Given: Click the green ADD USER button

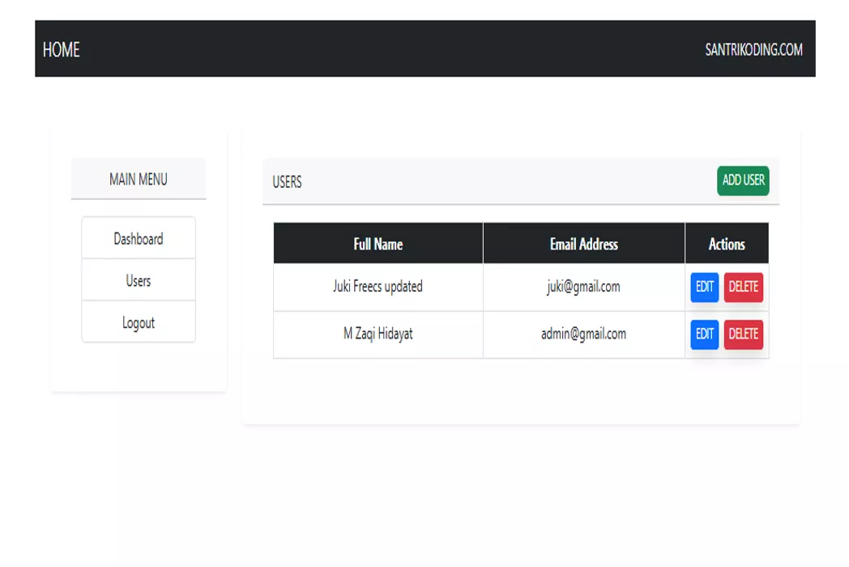Looking at the screenshot, I should click(x=743, y=181).
